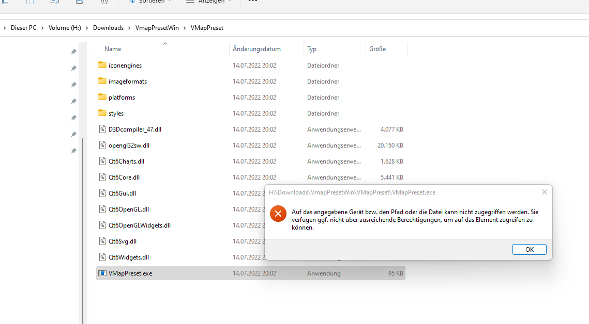Click the date cell of styles
This screenshot has height=324, width=589.
point(254,113)
